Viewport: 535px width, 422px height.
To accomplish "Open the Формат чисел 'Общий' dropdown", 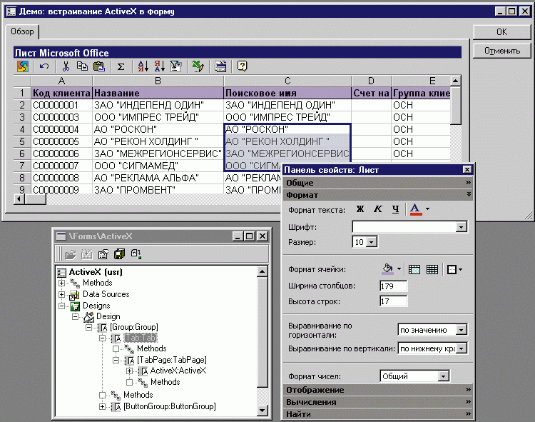I will tap(443, 376).
